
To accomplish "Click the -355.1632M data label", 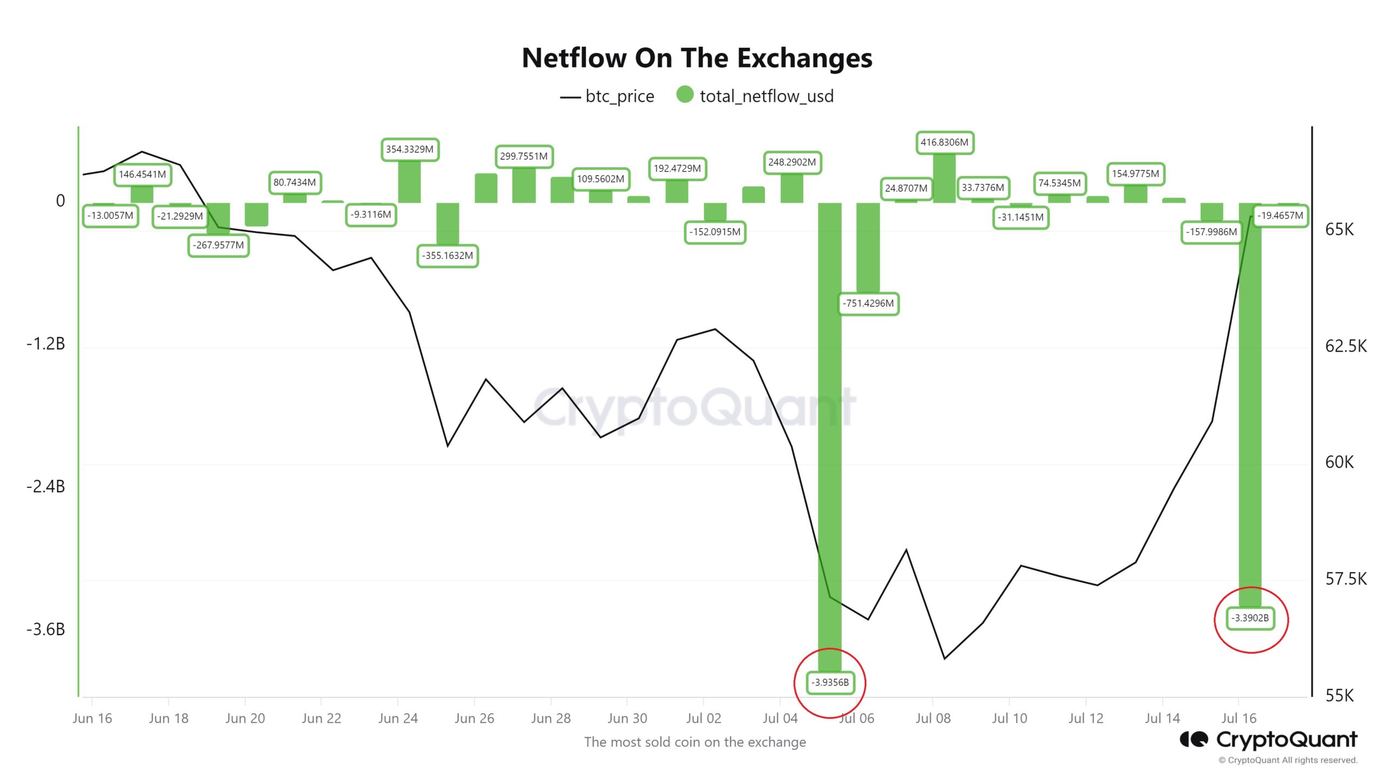I will point(447,255).
